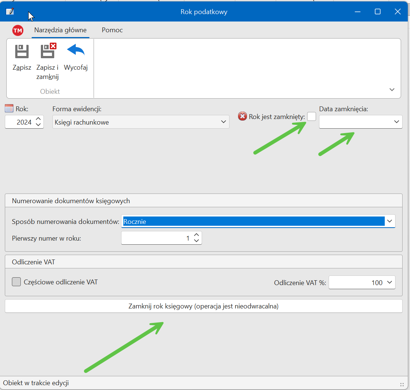Expand Sposób numerowania dokumentów dropdown
Image resolution: width=410 pixels, height=390 pixels.
(390, 221)
